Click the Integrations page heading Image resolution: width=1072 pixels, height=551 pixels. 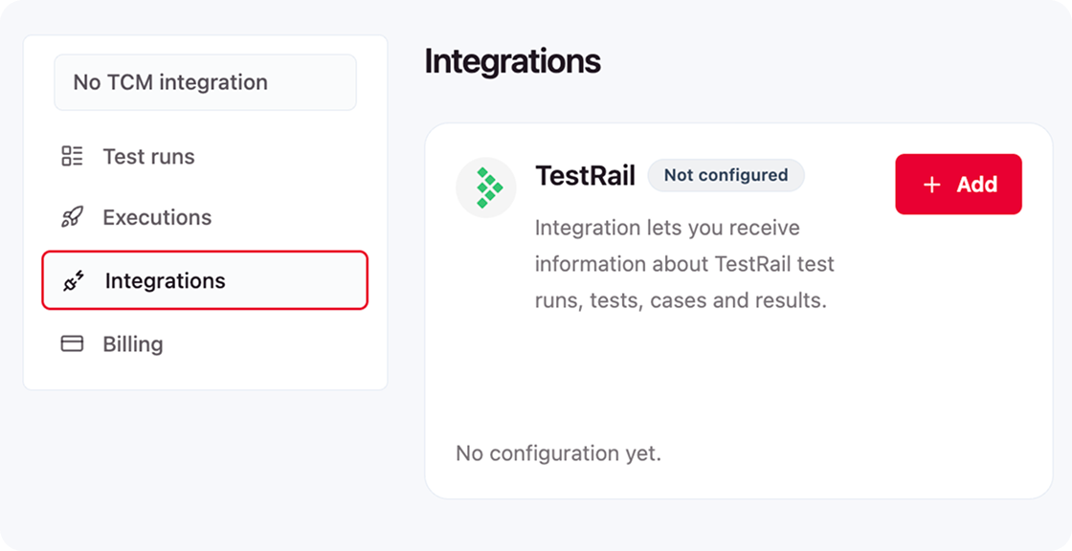(512, 61)
